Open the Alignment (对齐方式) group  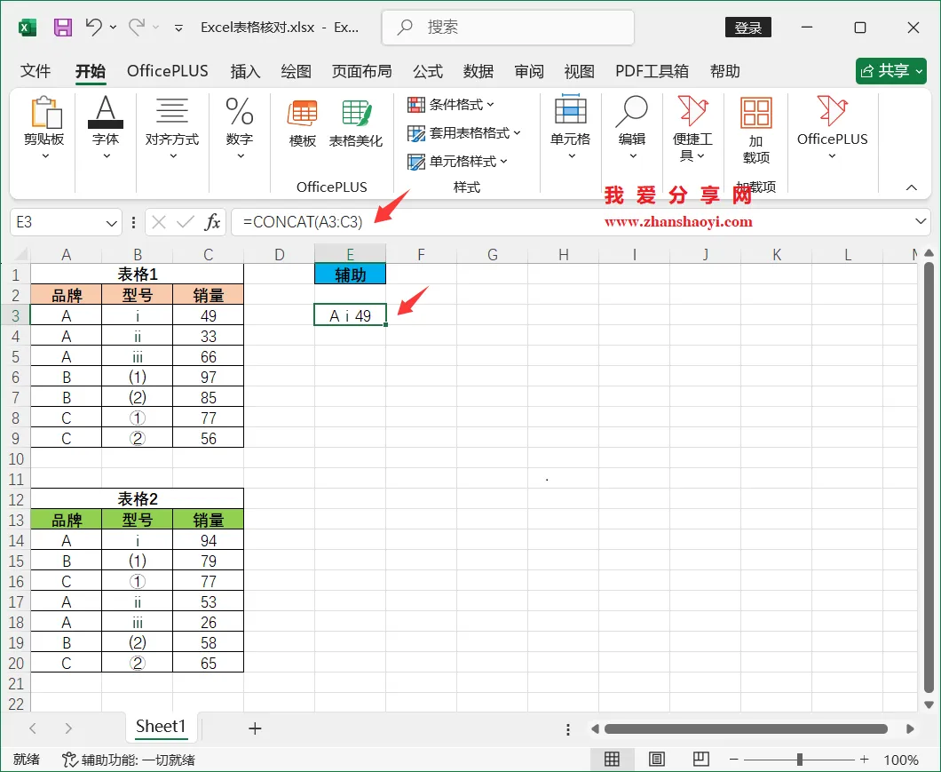[172, 128]
